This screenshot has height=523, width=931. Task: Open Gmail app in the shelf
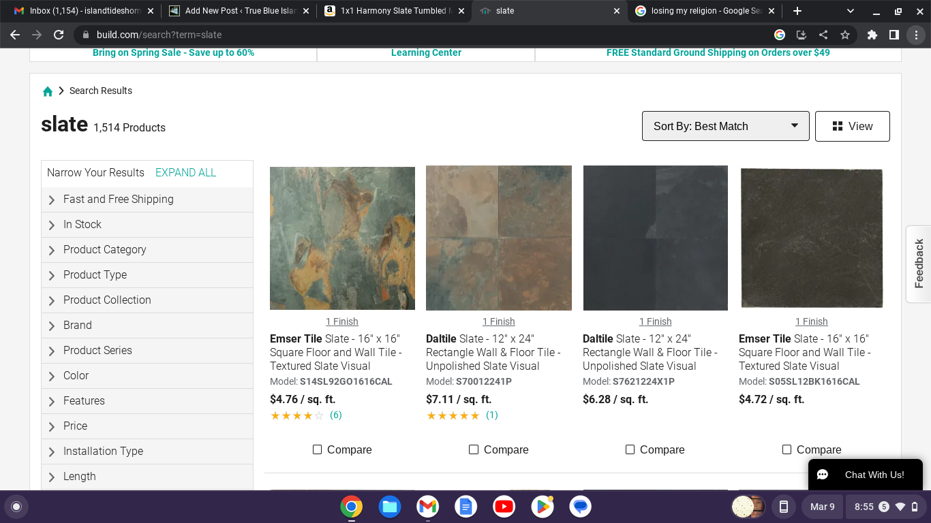[x=428, y=507]
